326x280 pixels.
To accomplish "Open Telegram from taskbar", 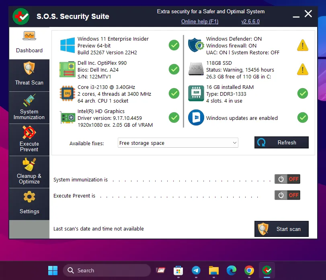I will click(196, 270).
